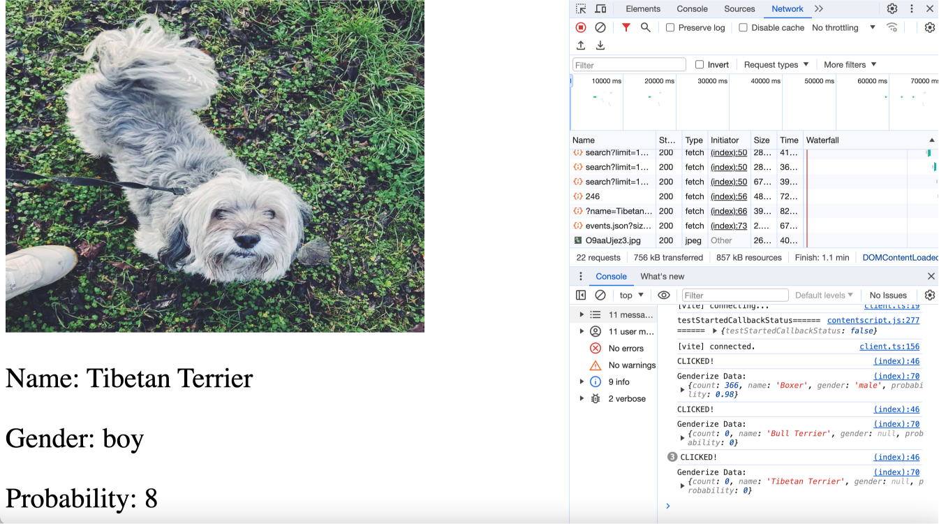Screen dimensions: 939x524
Task: Open the contentscript.js:277 source link
Action: 873,321
